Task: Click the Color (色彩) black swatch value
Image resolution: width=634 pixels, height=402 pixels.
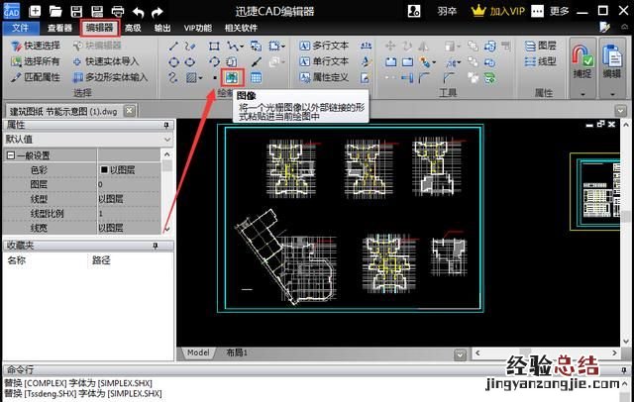Action: (103, 170)
